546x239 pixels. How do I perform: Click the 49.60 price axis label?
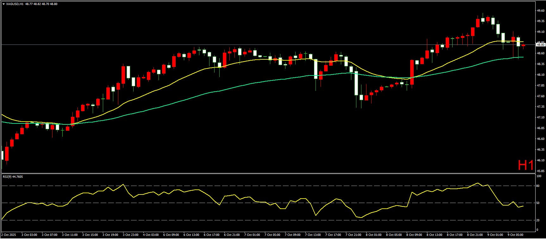(540, 11)
